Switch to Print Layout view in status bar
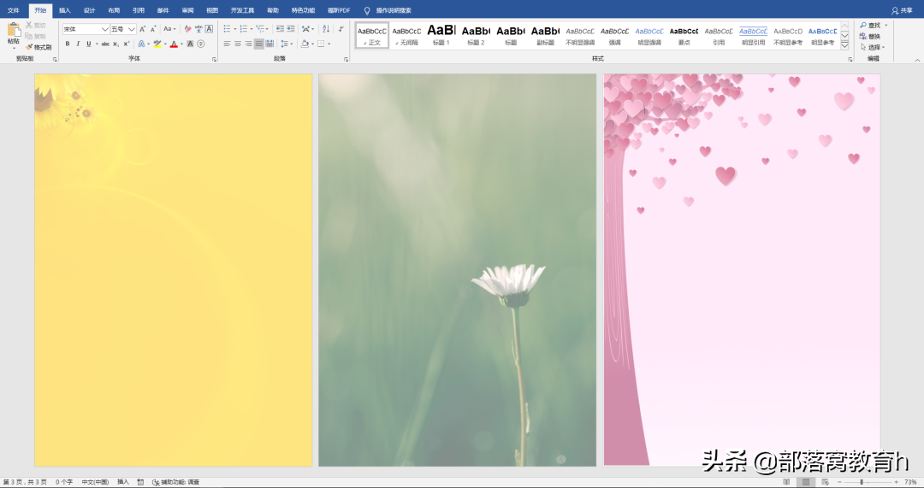This screenshot has height=488, width=924. click(806, 482)
